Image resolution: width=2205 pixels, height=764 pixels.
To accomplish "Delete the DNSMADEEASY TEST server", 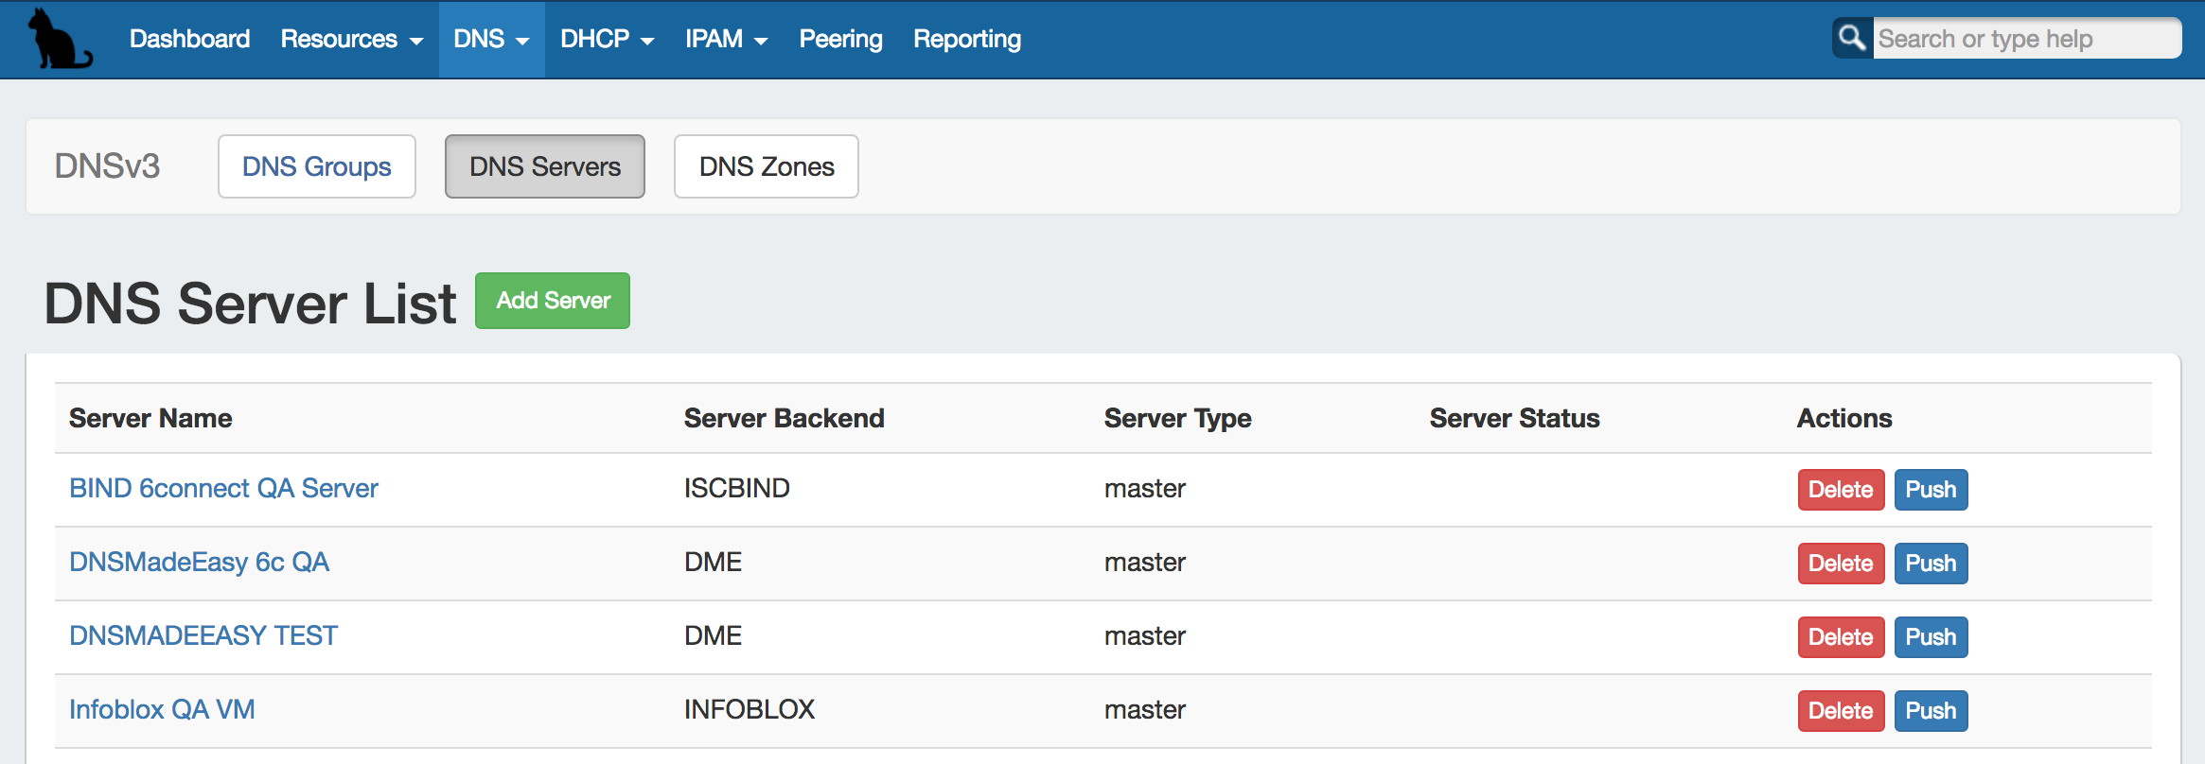I will [1840, 637].
